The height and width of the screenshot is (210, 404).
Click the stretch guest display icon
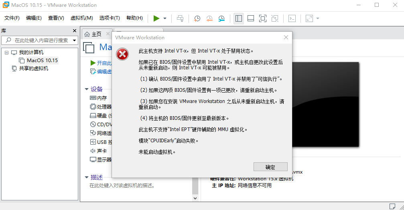pos(309,18)
